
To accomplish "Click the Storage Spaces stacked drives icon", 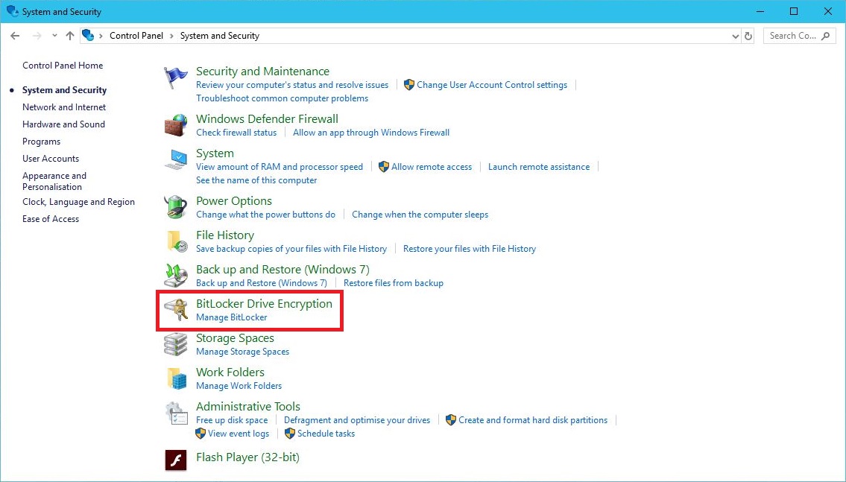I will [176, 344].
